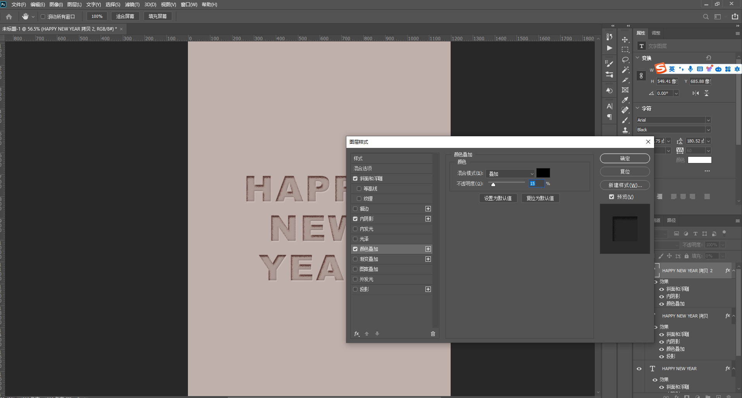Collapse the 字符 section in Properties
This screenshot has width=742, height=398.
[638, 108]
